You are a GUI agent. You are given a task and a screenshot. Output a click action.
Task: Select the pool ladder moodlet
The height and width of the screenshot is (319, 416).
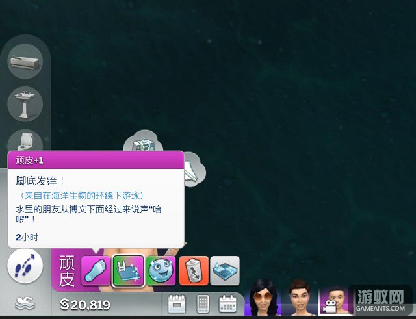pos(129,271)
